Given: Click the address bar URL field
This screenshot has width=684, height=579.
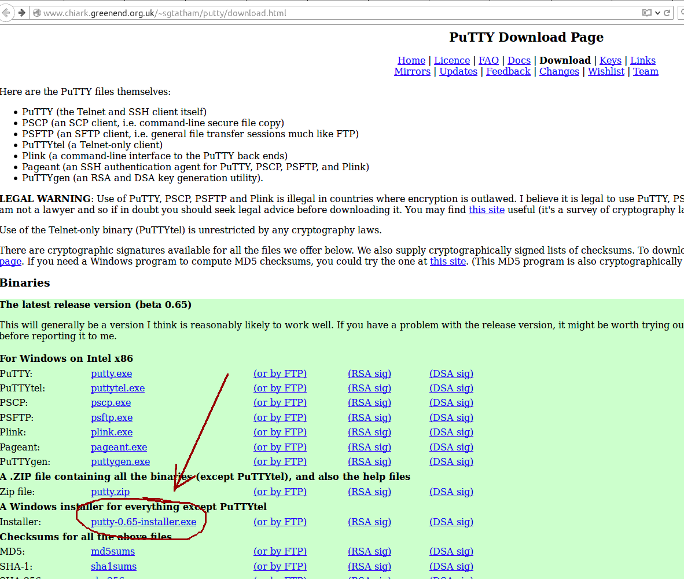Looking at the screenshot, I should (x=289, y=13).
